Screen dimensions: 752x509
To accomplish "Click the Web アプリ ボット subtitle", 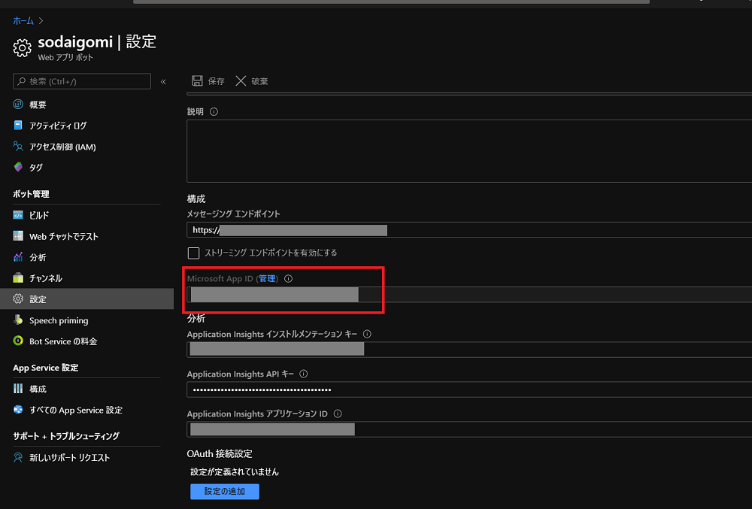I will click(65, 57).
